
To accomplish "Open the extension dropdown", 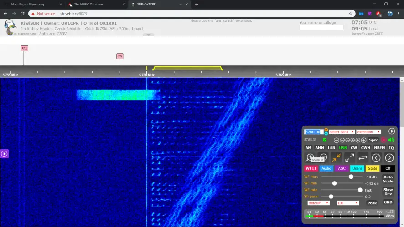I will [368, 132].
